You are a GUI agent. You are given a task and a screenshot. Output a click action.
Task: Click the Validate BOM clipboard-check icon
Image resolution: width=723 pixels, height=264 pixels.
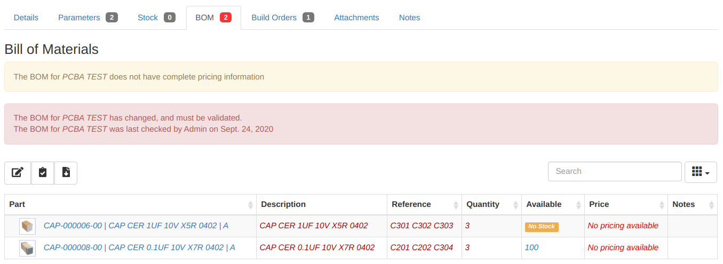click(43, 172)
